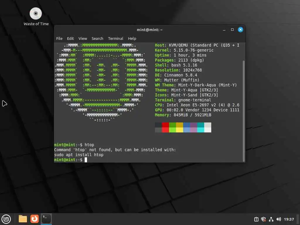Click the CPU: Intel Xeon E5-2697 line
This screenshot has height=225, width=300.
pos(197,105)
